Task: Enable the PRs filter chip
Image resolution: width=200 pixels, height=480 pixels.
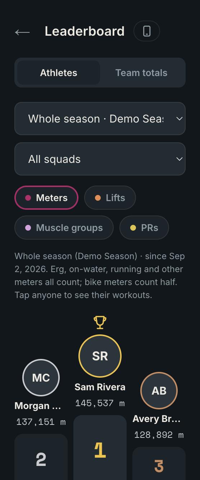Action: click(x=144, y=228)
